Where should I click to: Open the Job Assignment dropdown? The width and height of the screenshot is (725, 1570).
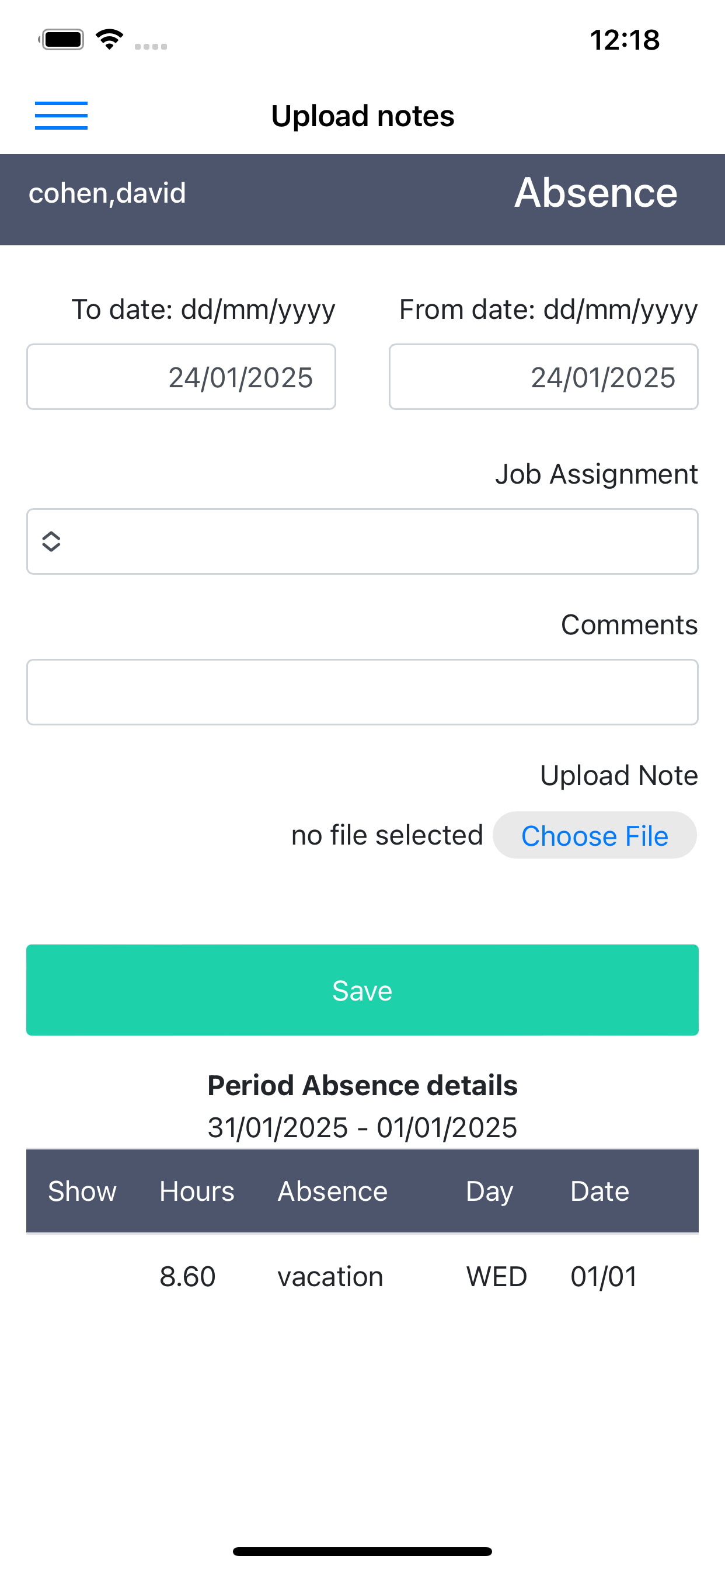[x=362, y=541]
